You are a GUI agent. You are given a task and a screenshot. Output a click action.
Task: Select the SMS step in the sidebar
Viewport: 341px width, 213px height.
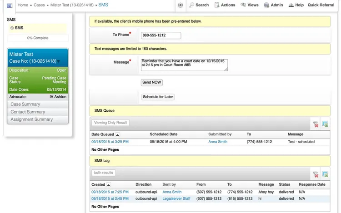point(38,28)
